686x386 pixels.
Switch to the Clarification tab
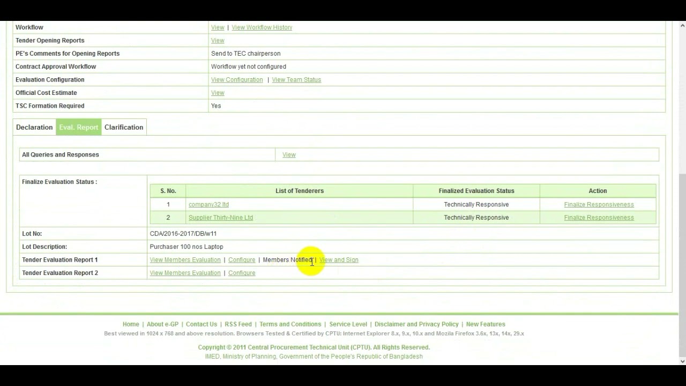124,127
